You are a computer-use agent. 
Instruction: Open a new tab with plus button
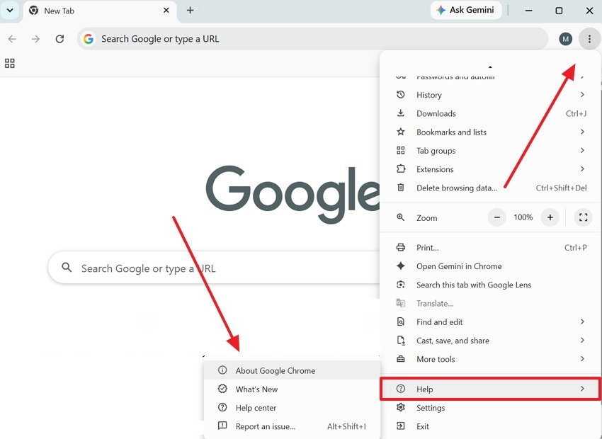190,11
